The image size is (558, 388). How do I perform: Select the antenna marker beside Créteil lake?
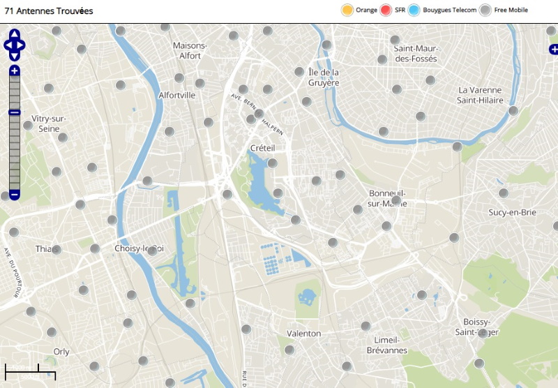[273, 163]
